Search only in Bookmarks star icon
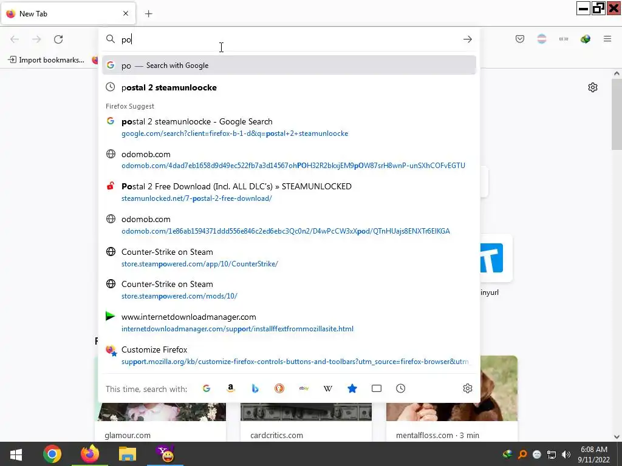622x466 pixels. [x=352, y=388]
